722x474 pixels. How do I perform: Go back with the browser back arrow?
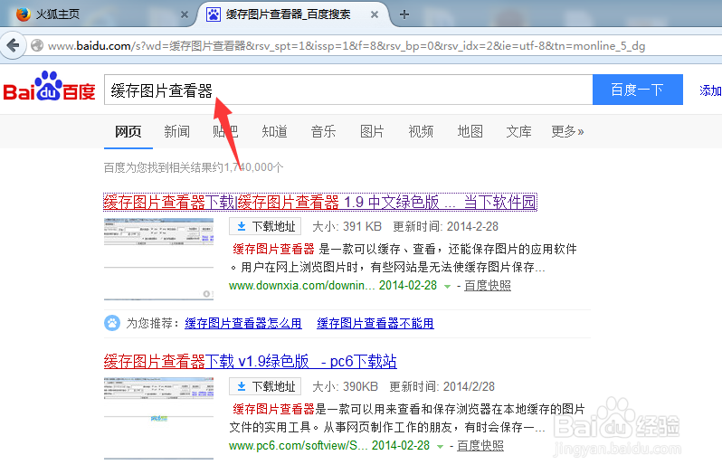pos(14,45)
